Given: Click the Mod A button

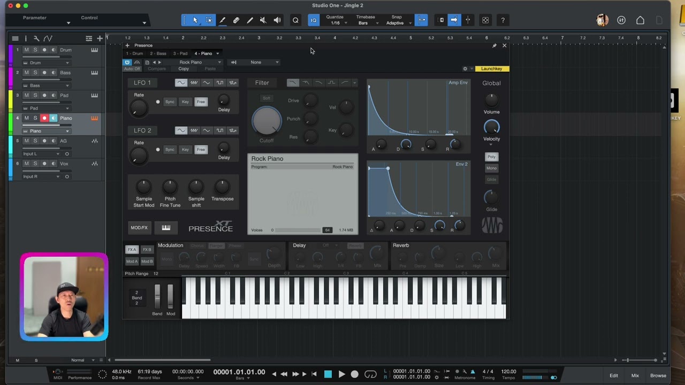Looking at the screenshot, I should 132,261.
